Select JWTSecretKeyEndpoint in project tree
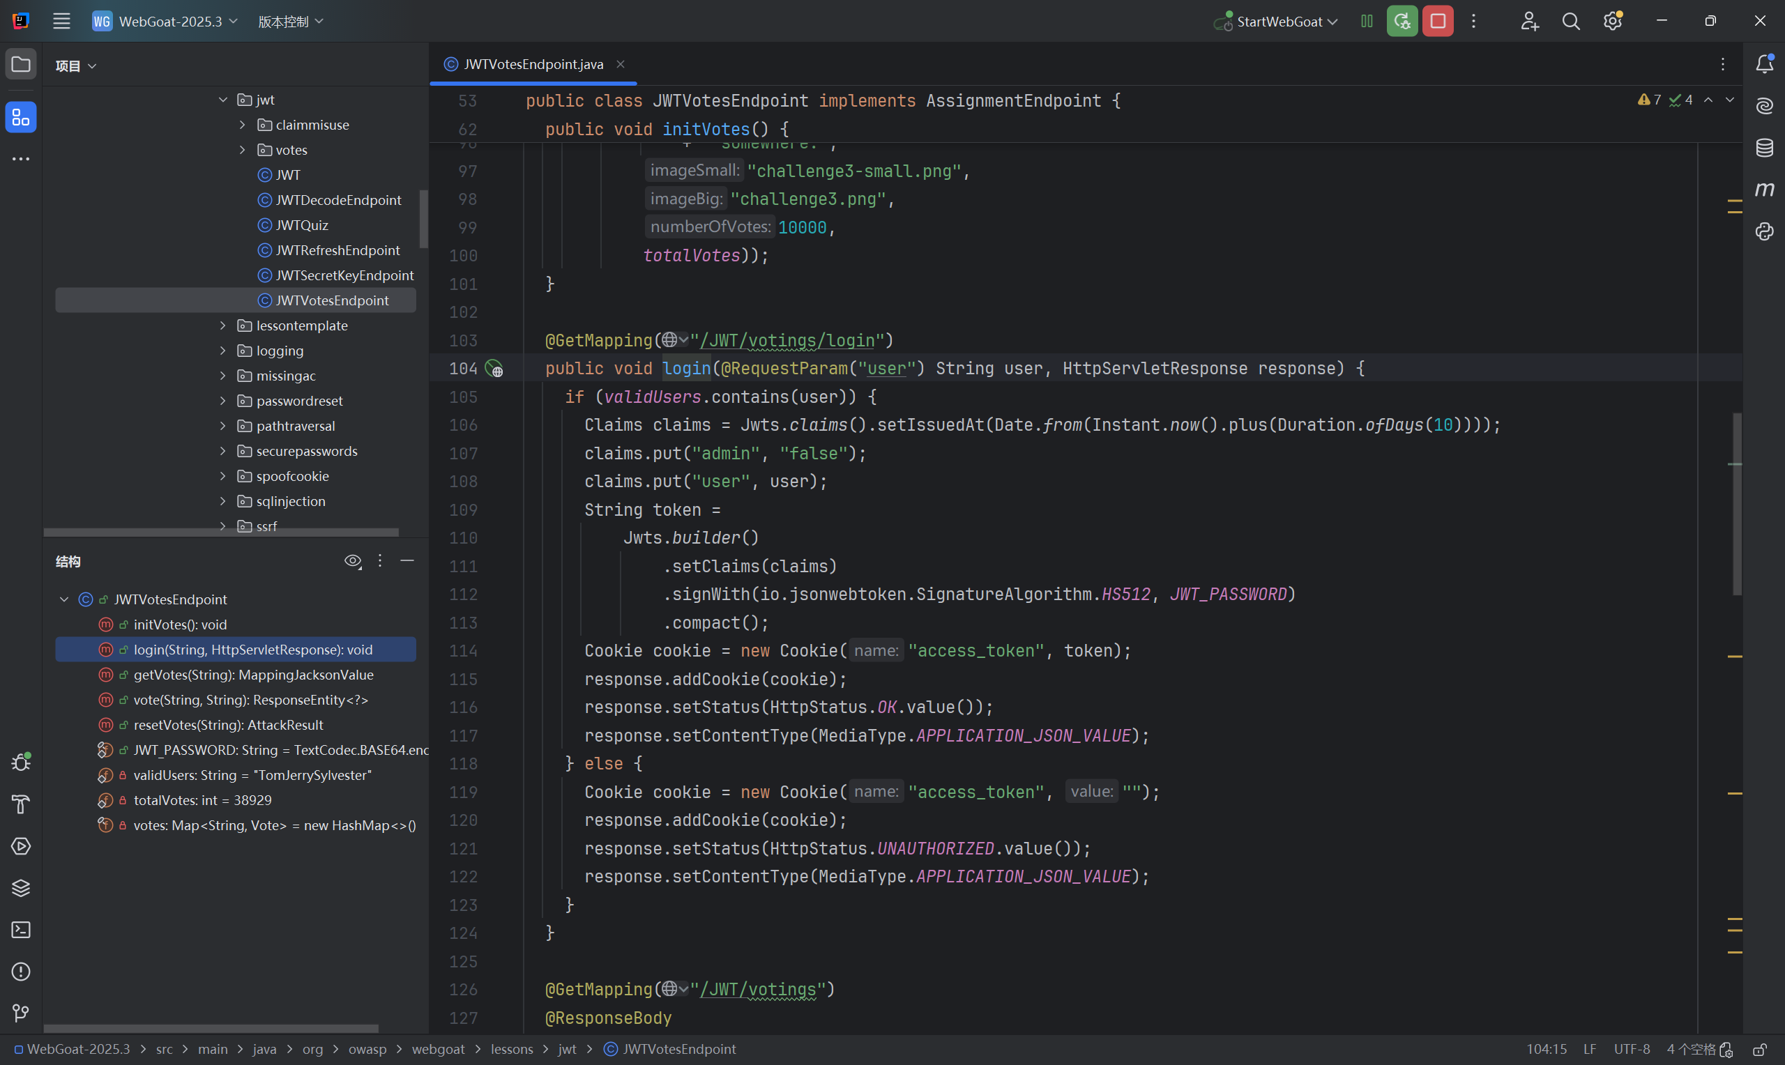The image size is (1785, 1065). (344, 275)
